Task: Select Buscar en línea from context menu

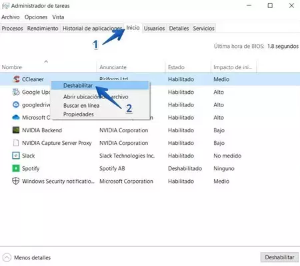Action: (x=100, y=106)
